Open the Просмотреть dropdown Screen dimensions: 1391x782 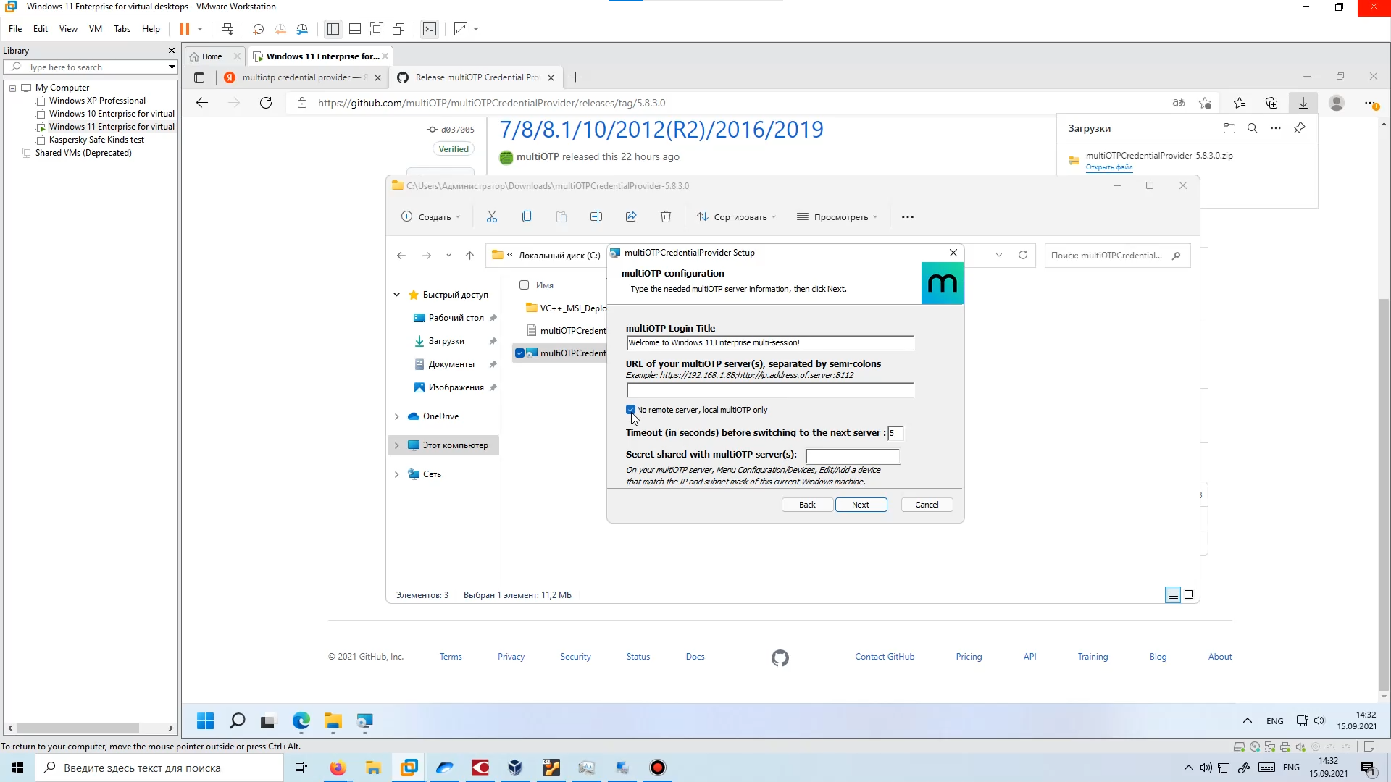click(x=837, y=216)
